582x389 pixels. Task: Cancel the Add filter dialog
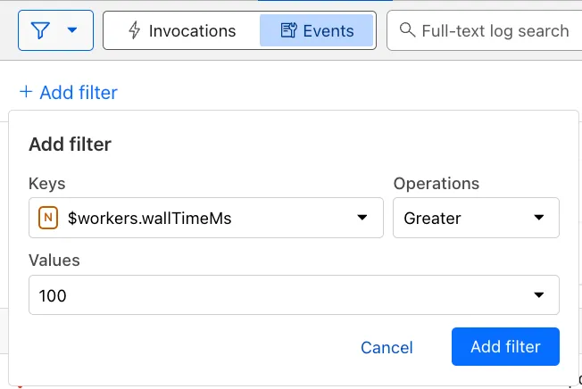[x=387, y=347]
